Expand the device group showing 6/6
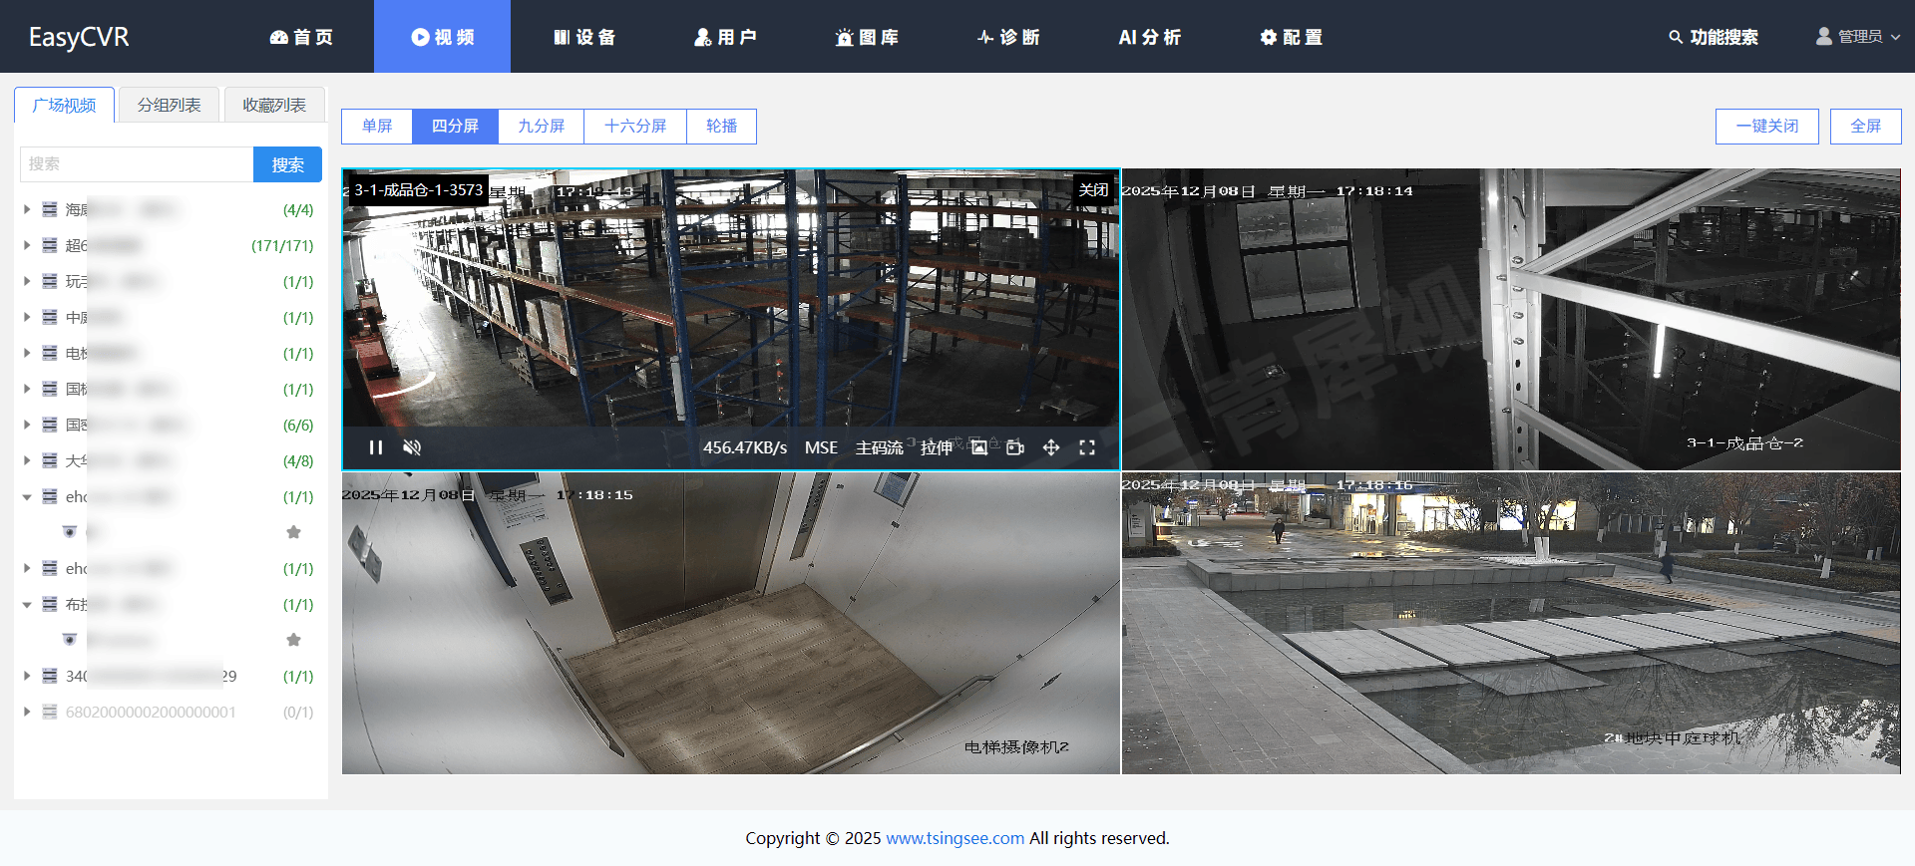This screenshot has height=866, width=1915. click(x=27, y=425)
